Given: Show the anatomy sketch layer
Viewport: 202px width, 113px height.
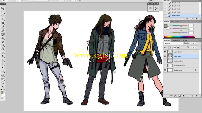Looking at the screenshot, I should (165, 66).
